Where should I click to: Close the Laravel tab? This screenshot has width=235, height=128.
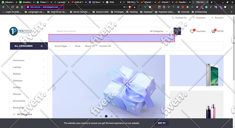point(68,2)
